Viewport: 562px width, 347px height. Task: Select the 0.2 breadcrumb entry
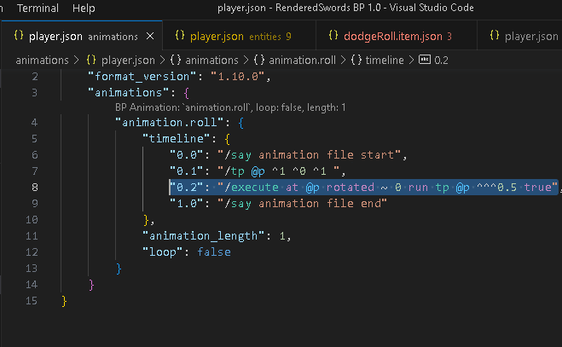coord(441,61)
